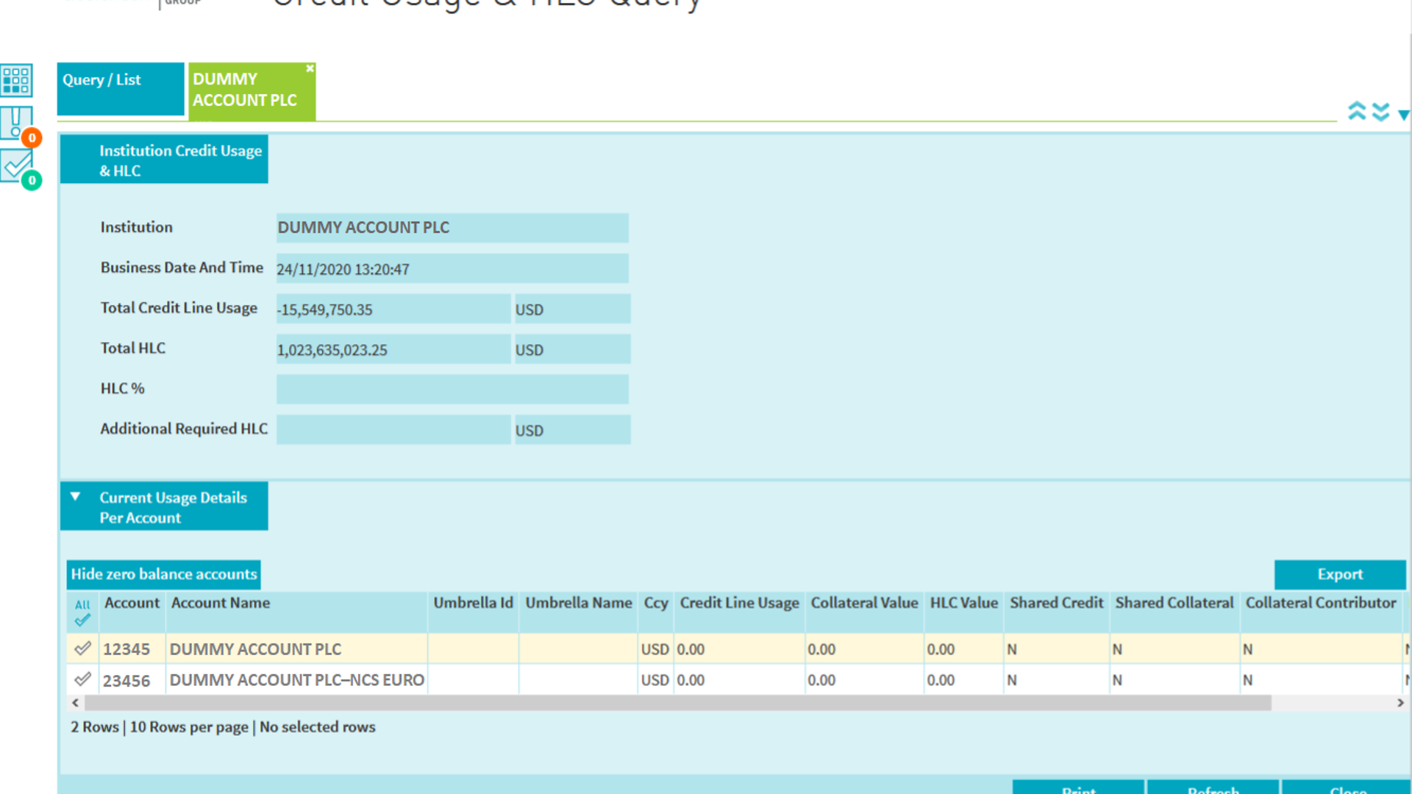
Task: Click Hide zero balance accounts button
Action: coord(163,574)
